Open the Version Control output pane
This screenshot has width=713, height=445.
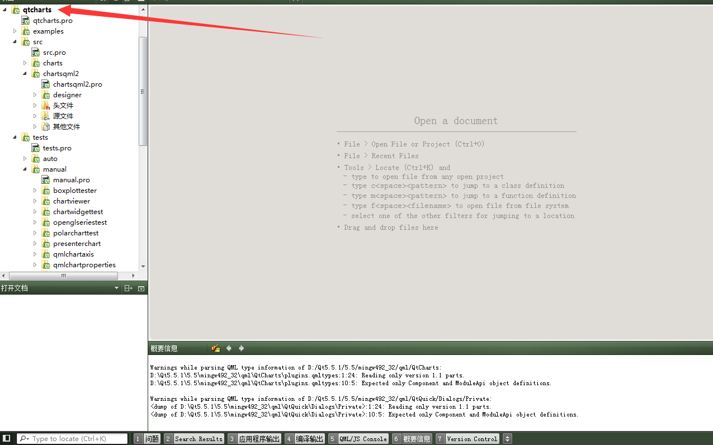pos(468,439)
